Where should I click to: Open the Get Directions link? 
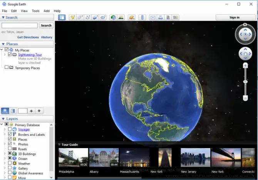28,37
